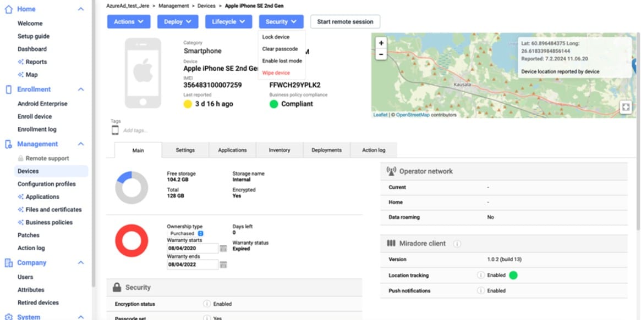Viewport: 641px width, 320px height.
Task: Click Start remote session button
Action: [346, 21]
